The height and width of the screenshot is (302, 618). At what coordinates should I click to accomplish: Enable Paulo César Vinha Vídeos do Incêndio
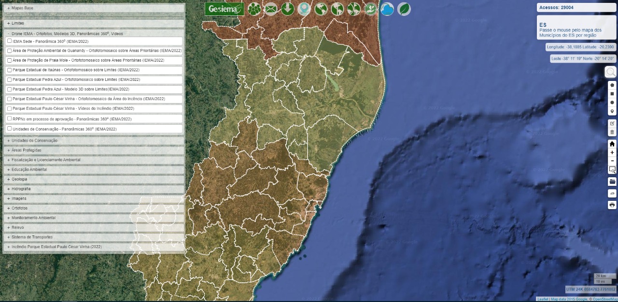pos(10,108)
